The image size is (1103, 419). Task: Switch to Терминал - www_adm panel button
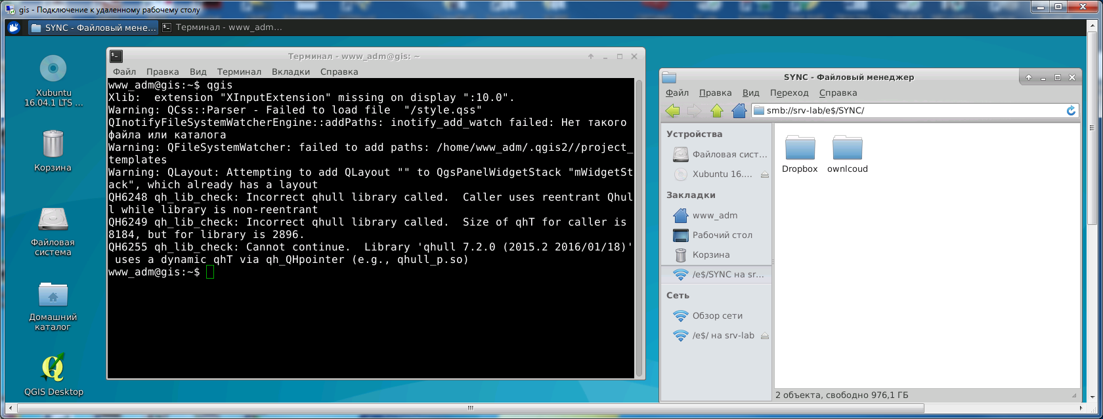tap(223, 28)
